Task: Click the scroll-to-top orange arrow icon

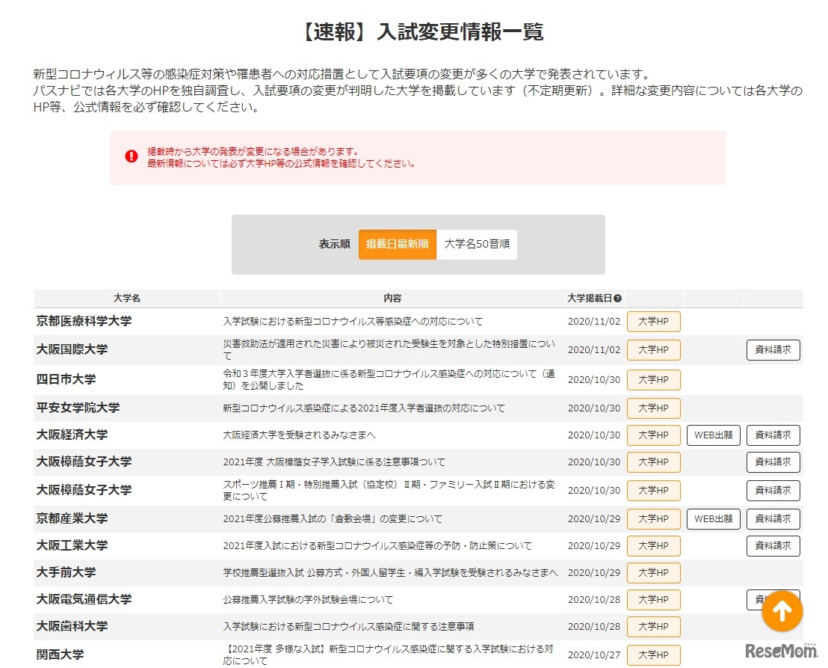Action: point(782,611)
